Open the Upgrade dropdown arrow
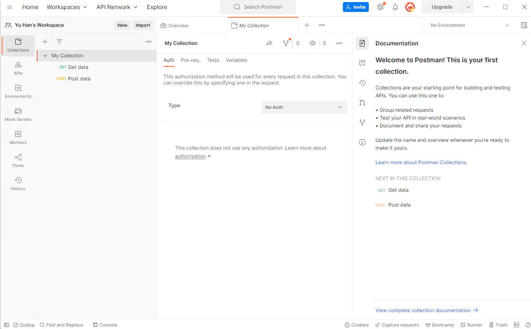The image size is (531, 329). click(468, 7)
